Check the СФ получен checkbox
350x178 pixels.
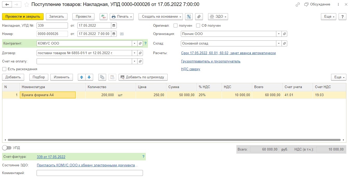[x=198, y=26]
